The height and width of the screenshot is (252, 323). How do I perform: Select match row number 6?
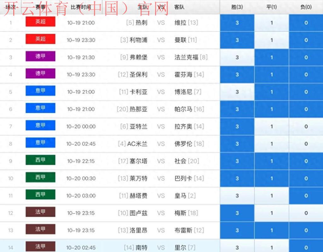pos(11,109)
